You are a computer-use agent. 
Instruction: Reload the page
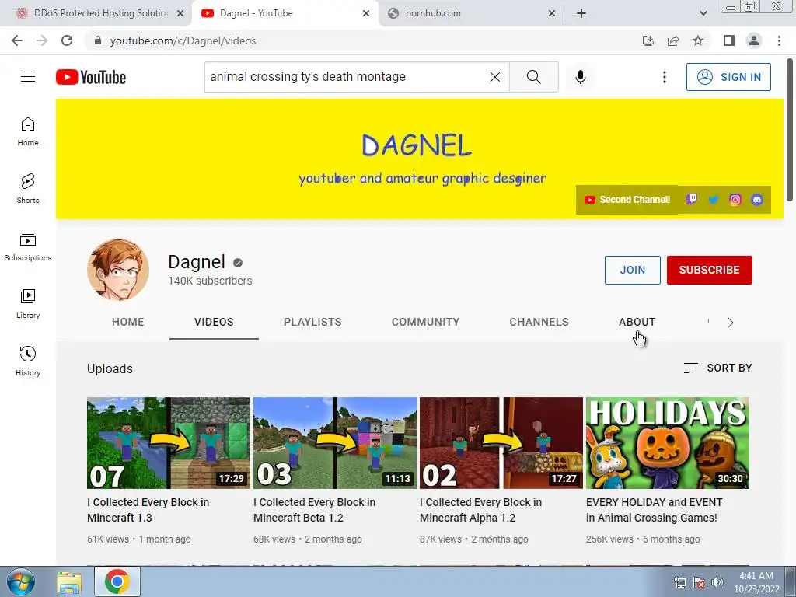(x=67, y=40)
